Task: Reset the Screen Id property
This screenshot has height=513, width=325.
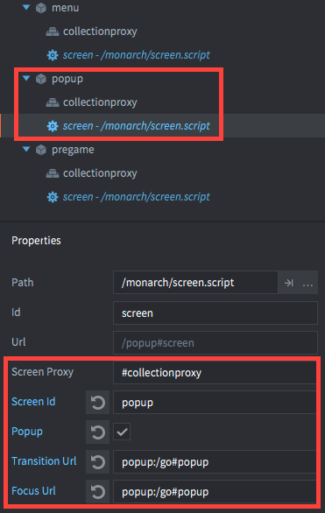Action: pos(97,403)
